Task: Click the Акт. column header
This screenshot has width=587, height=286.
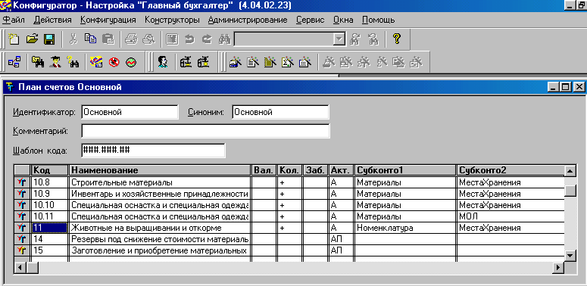Action: click(341, 170)
